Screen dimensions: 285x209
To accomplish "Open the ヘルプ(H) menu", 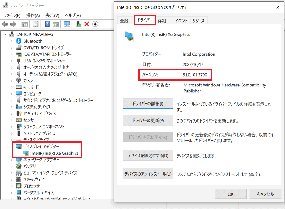I will [73, 16].
